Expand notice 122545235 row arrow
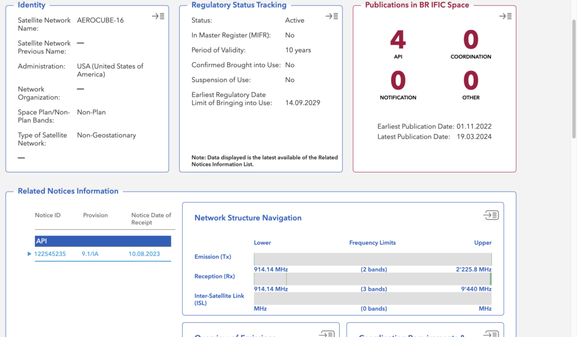 (x=29, y=254)
